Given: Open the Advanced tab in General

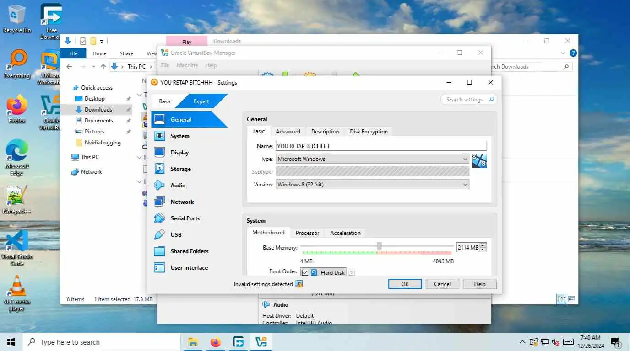Looking at the screenshot, I should [288, 131].
